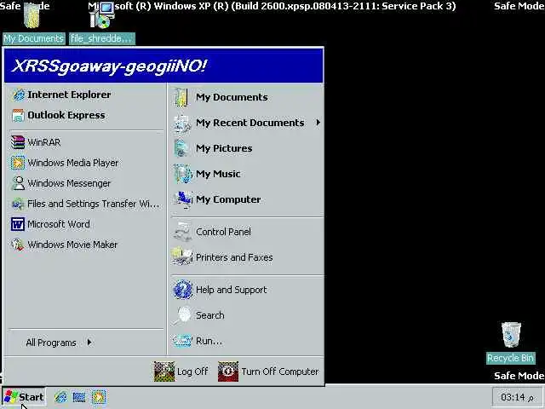Click the Windows Media Player label text
This screenshot has width=545, height=409.
click(72, 163)
